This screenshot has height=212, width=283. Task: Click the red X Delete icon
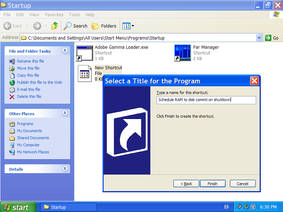click(x=12, y=97)
